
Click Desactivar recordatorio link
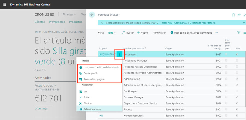(202, 23)
